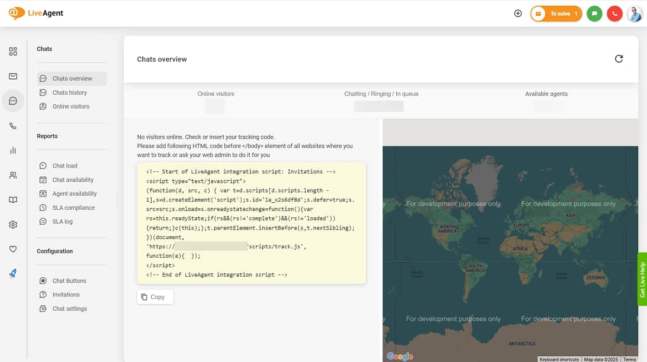Click the red phone status button
647x362 pixels.
click(x=614, y=14)
